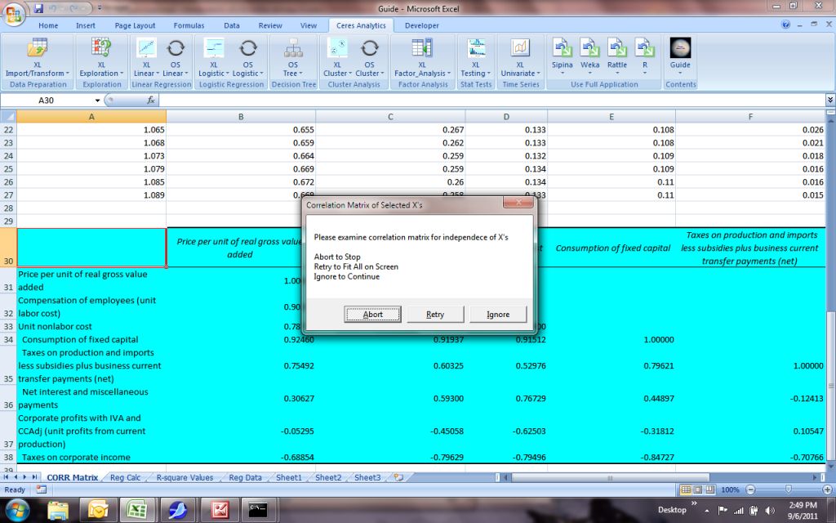
Task: Open the Home ribbon tab
Action: click(48, 25)
